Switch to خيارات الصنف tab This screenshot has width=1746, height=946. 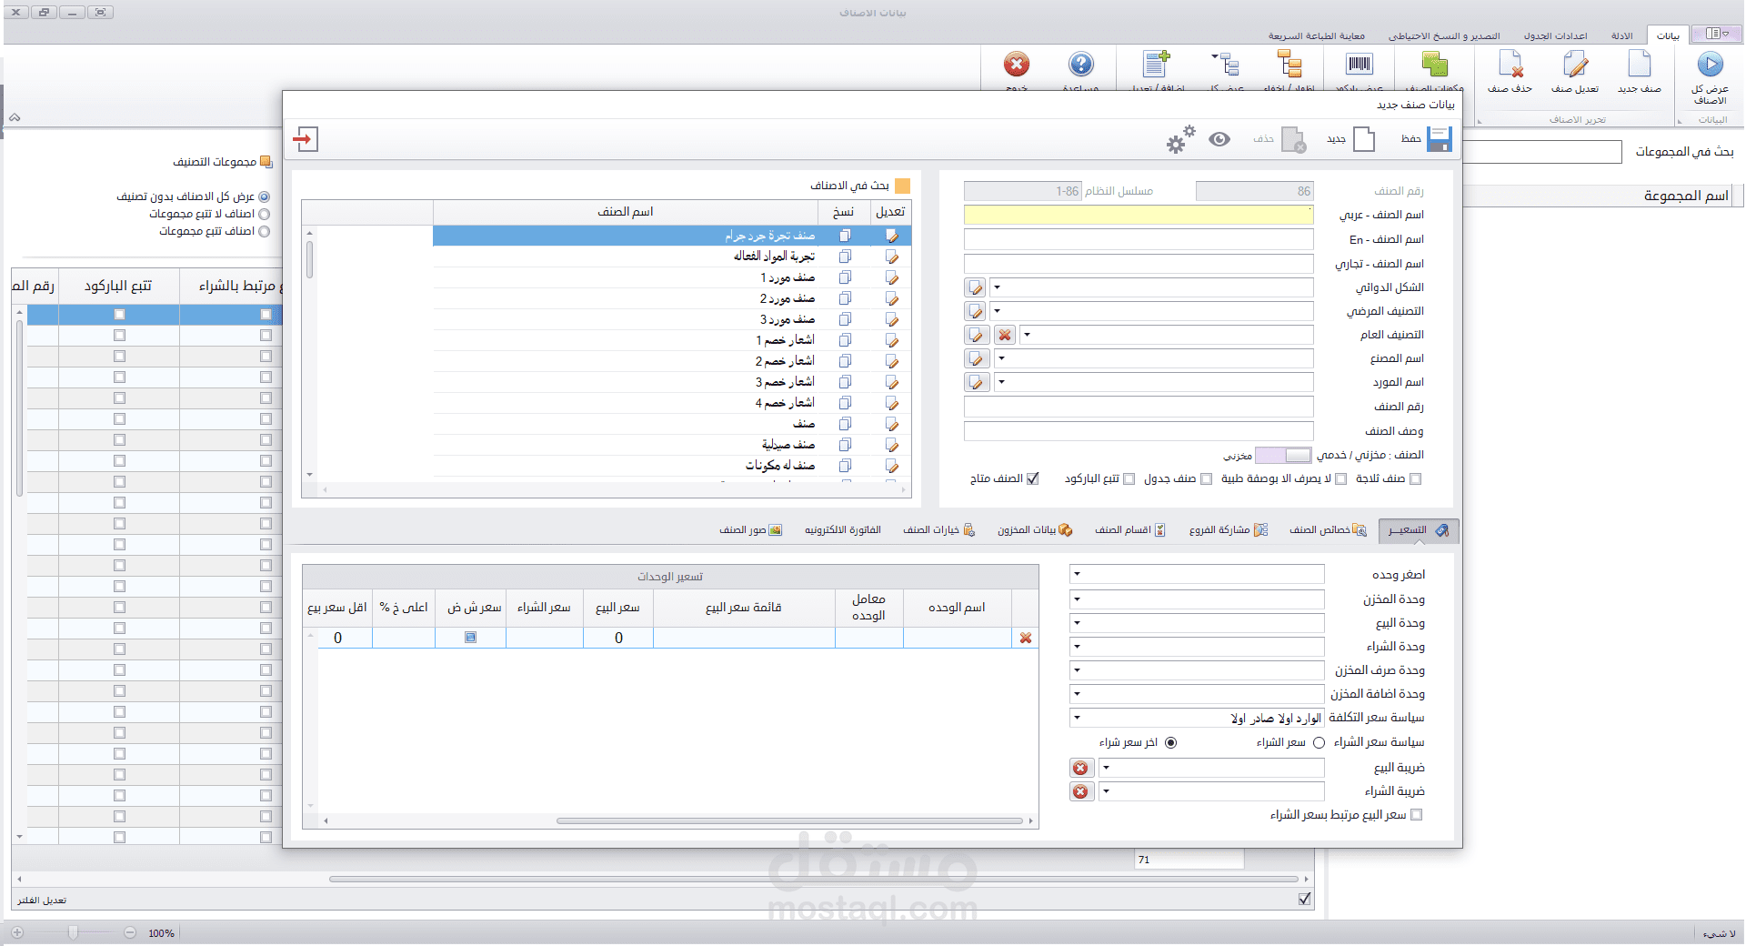[x=938, y=529]
